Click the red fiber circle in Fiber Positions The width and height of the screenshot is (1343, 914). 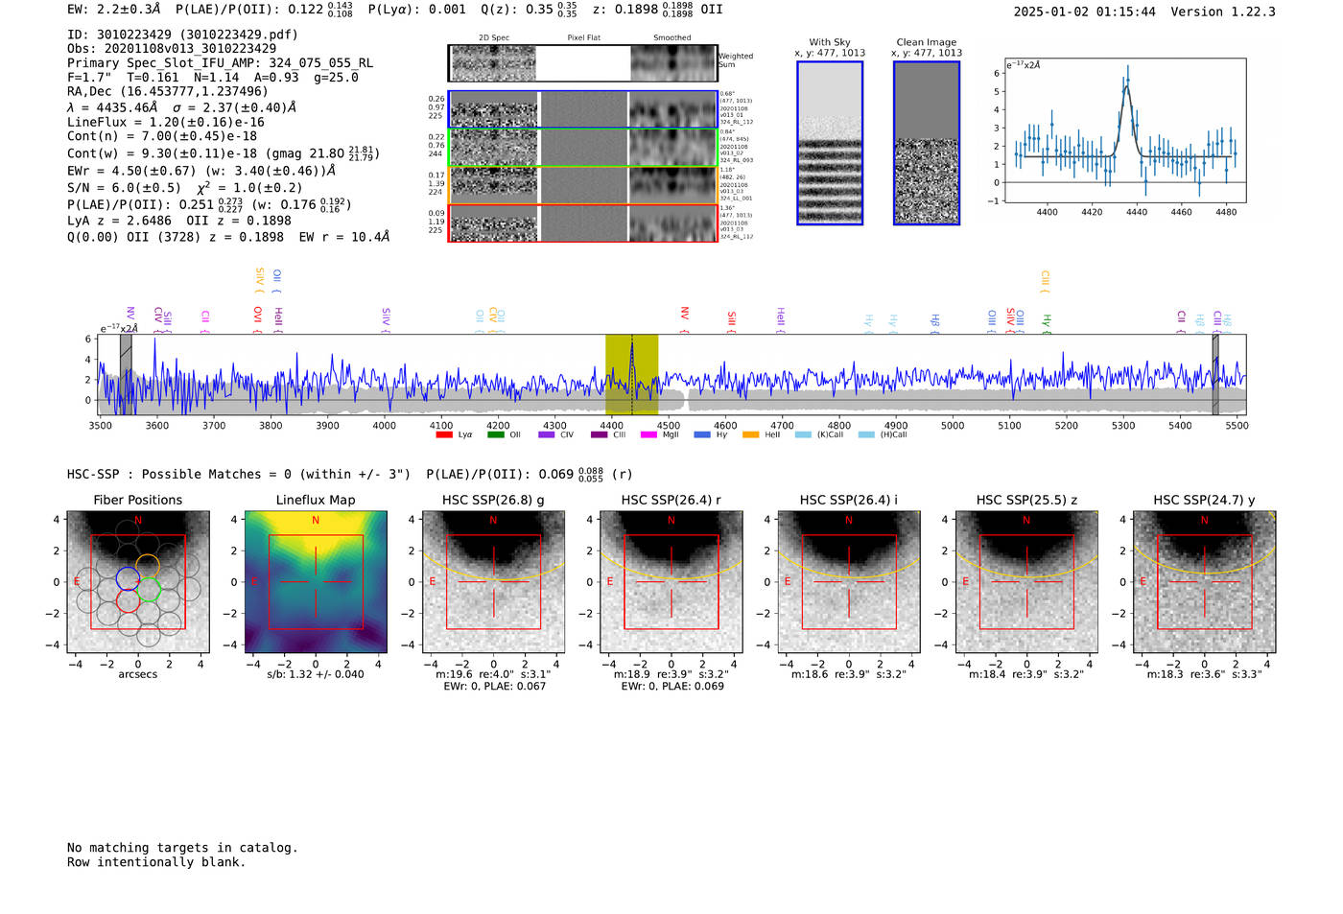coord(128,600)
